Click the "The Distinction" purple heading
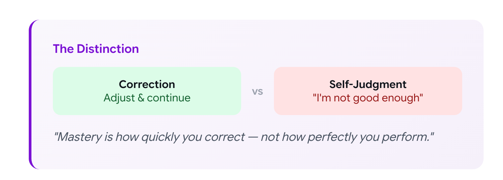 pos(96,49)
